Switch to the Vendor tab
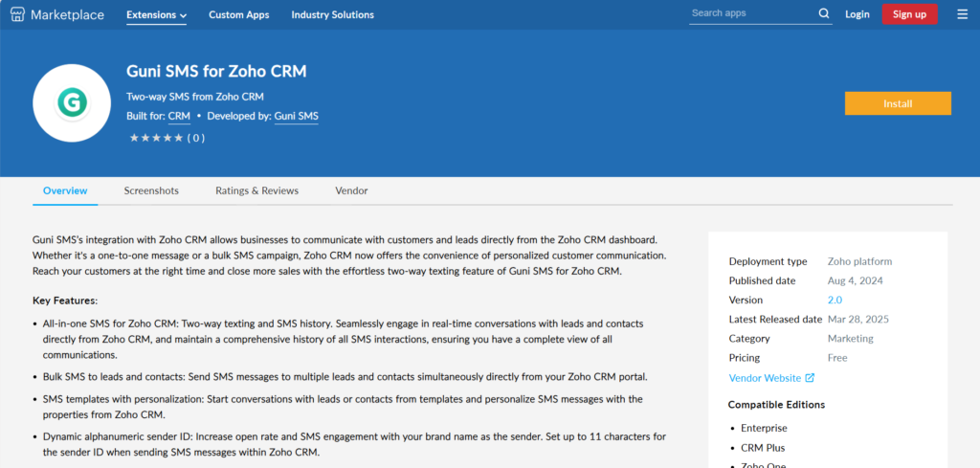The image size is (980, 468). pyautogui.click(x=351, y=191)
